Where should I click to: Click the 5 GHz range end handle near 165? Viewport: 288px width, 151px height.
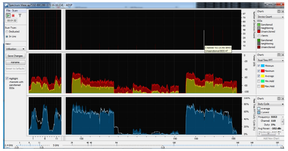pos(282,147)
